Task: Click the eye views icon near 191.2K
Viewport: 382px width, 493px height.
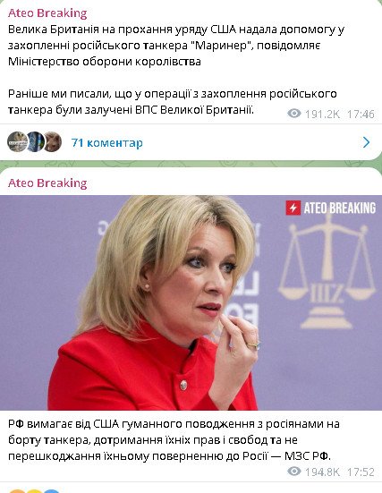Action: click(x=294, y=114)
